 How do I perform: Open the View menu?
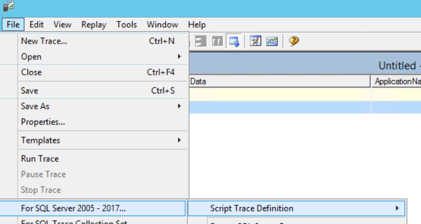tap(62, 24)
